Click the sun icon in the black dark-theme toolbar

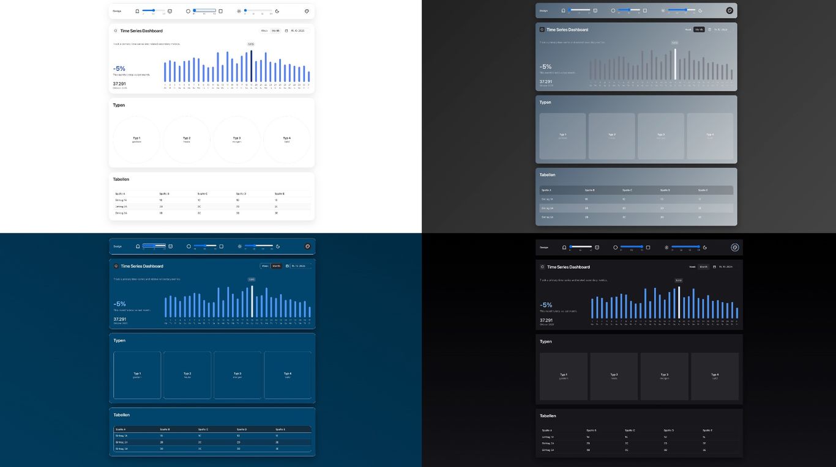point(666,248)
